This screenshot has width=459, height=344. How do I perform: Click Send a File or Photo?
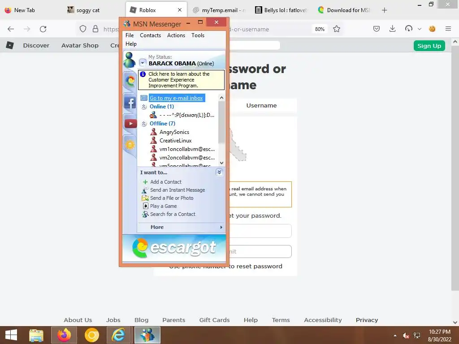(x=172, y=198)
